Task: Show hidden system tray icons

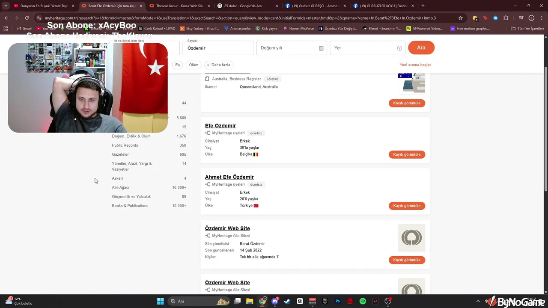Action: point(478,301)
